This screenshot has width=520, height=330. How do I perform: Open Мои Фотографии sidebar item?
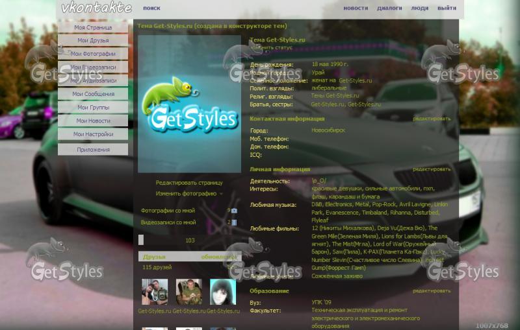coord(93,54)
